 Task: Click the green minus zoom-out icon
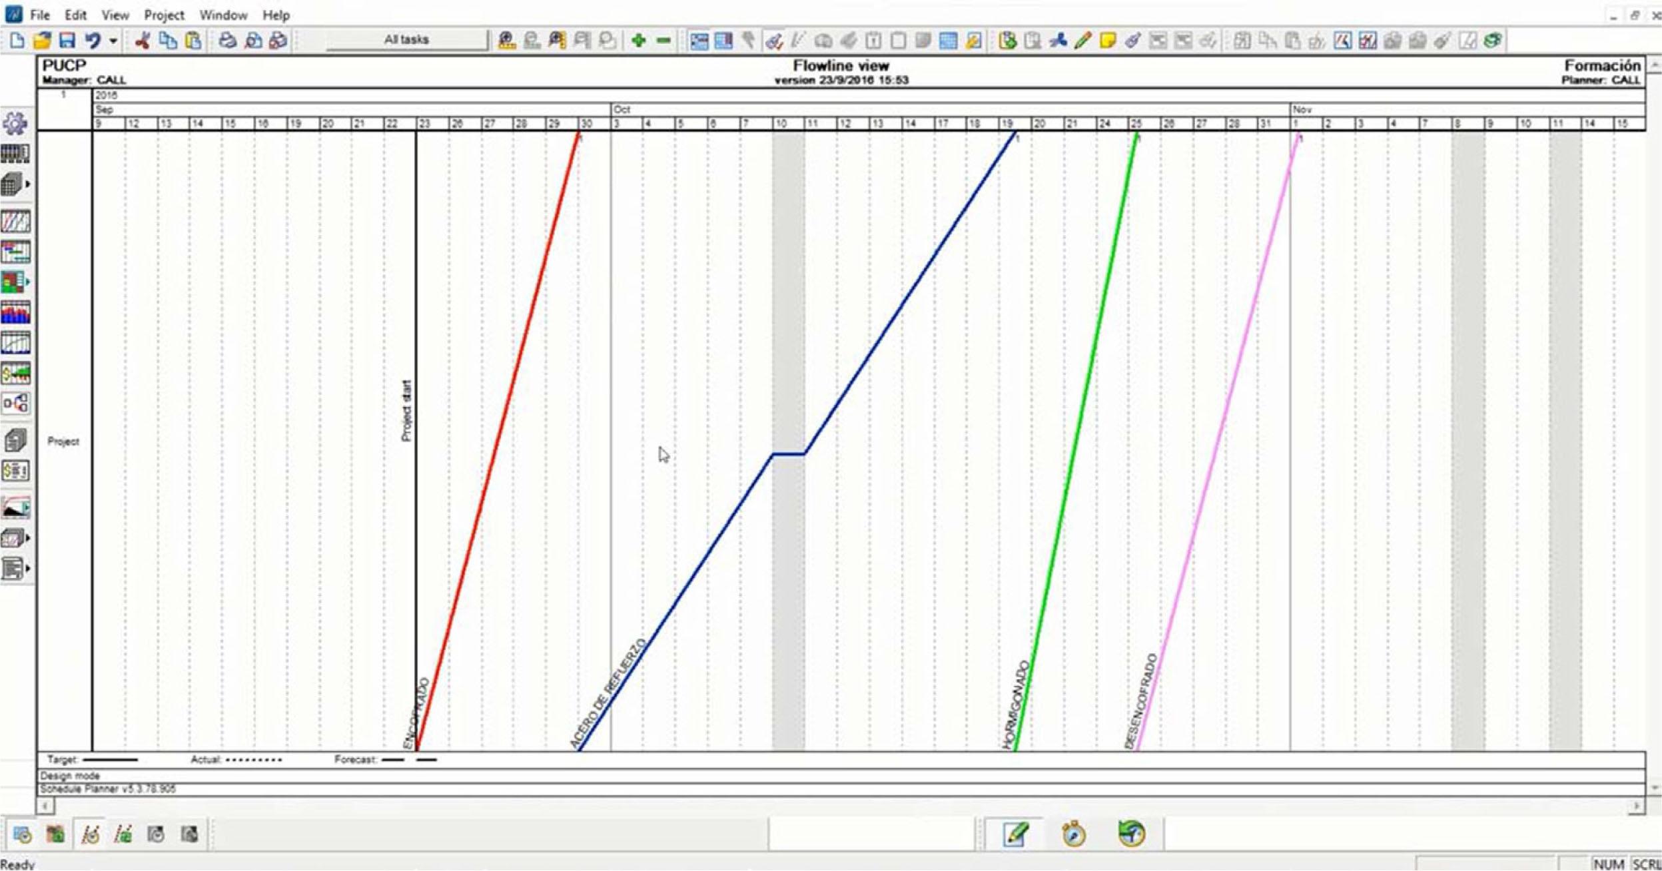663,41
